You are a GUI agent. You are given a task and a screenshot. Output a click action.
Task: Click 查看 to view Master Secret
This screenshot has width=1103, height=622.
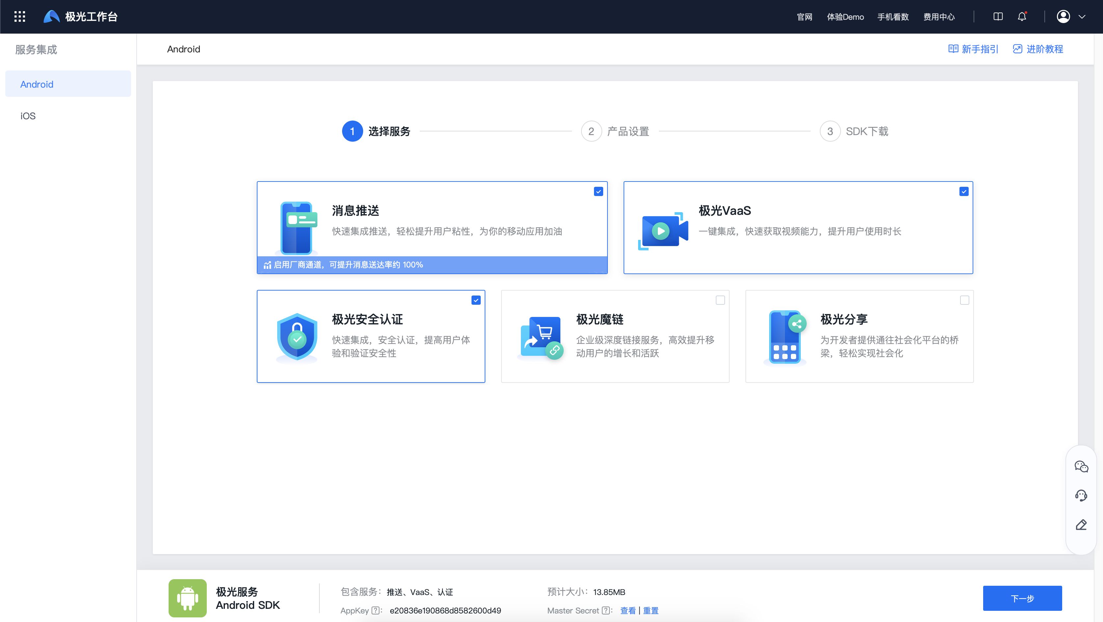pos(628,610)
